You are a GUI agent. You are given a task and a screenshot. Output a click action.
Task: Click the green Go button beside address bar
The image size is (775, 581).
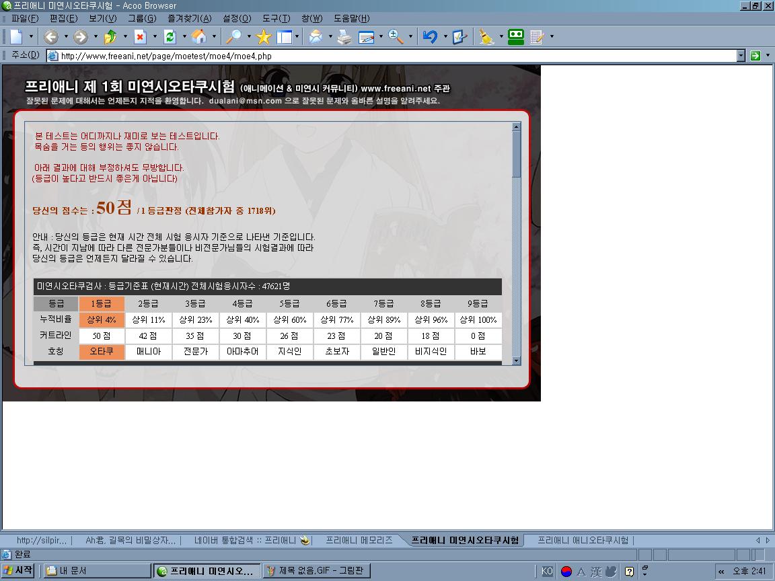coord(755,56)
